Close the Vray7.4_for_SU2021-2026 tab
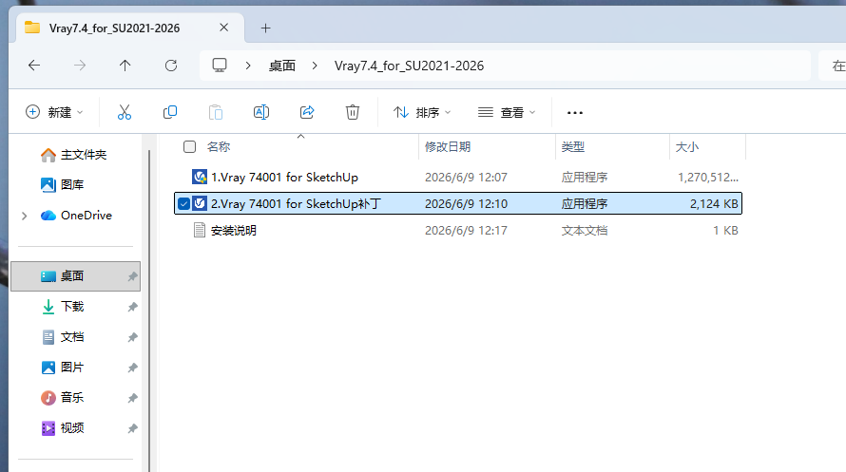The height and width of the screenshot is (472, 846). coord(224,28)
